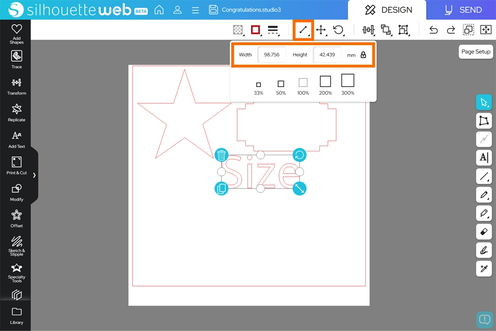Screen dimensions: 496x331
Task: Open the Offset tool
Action: coord(16,218)
